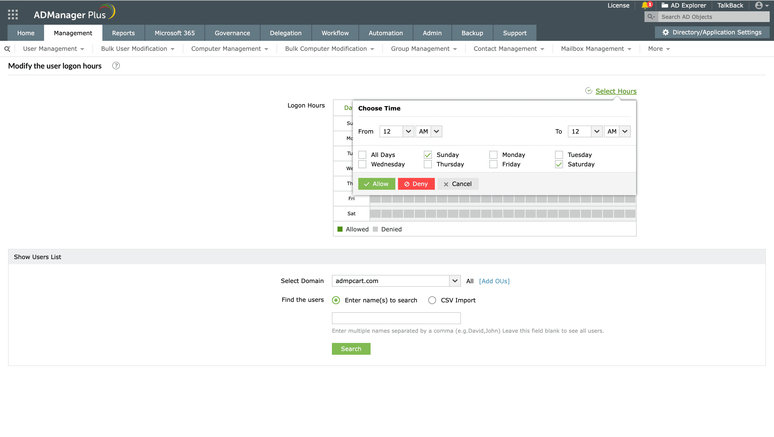The image size is (774, 437).
Task: Click the clock icon next to Select Hours
Action: [589, 91]
